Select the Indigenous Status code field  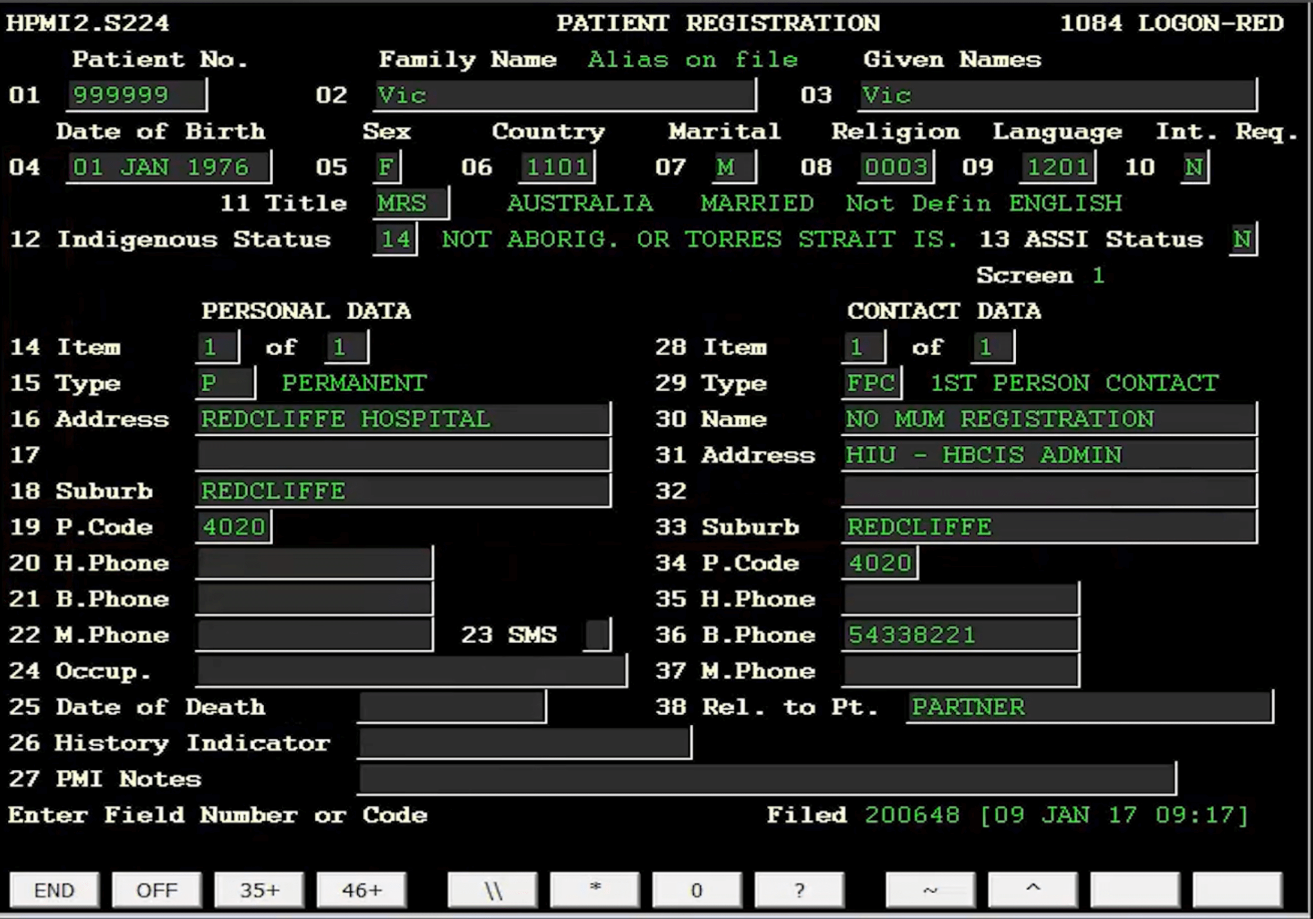point(395,239)
